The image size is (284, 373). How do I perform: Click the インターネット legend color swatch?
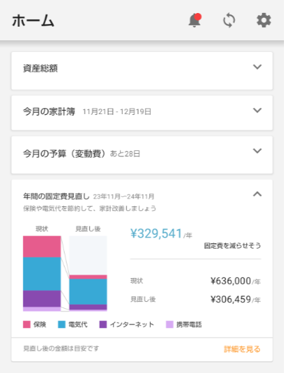tap(103, 324)
